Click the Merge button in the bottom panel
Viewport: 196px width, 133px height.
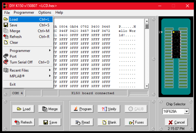50,109
